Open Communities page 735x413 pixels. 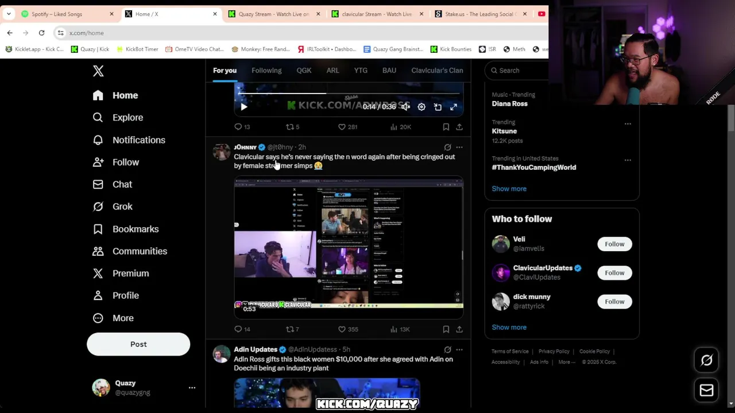[130, 251]
